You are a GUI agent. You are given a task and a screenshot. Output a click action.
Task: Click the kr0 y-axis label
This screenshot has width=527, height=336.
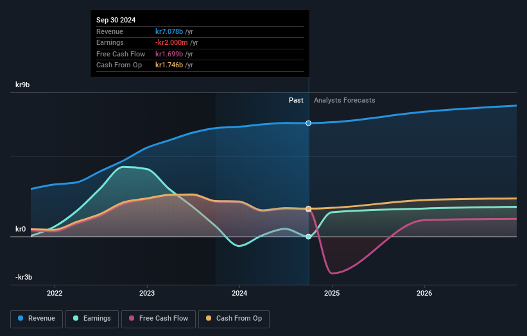tap(21, 229)
